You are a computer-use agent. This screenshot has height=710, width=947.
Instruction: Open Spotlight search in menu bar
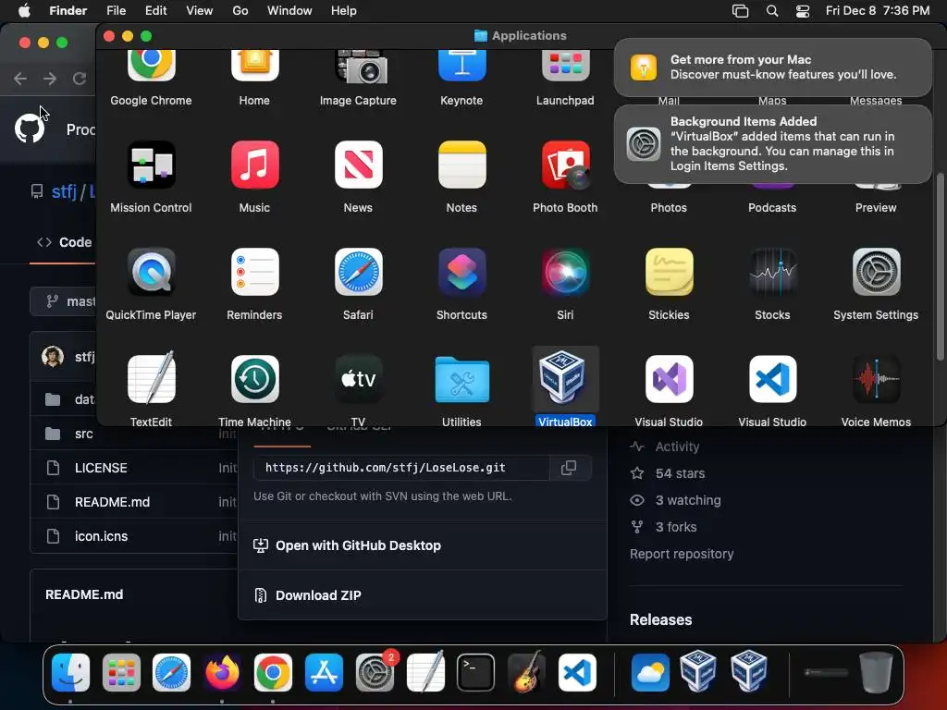coord(772,11)
